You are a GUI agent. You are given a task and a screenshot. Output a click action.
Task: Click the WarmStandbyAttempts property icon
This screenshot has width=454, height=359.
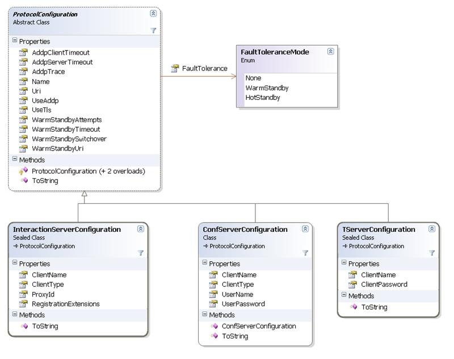tap(23, 120)
